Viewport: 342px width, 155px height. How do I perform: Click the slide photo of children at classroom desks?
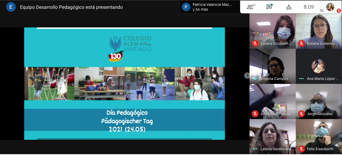pos(99,84)
